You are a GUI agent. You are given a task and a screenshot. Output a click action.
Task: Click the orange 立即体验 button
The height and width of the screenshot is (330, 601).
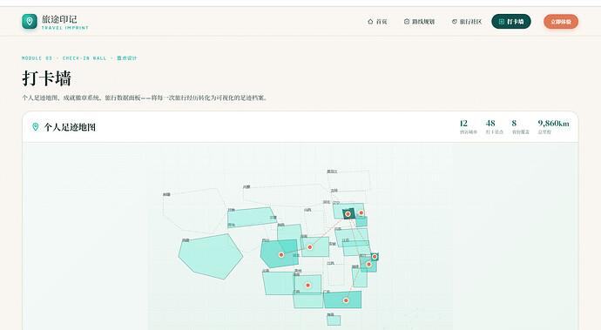pyautogui.click(x=561, y=22)
